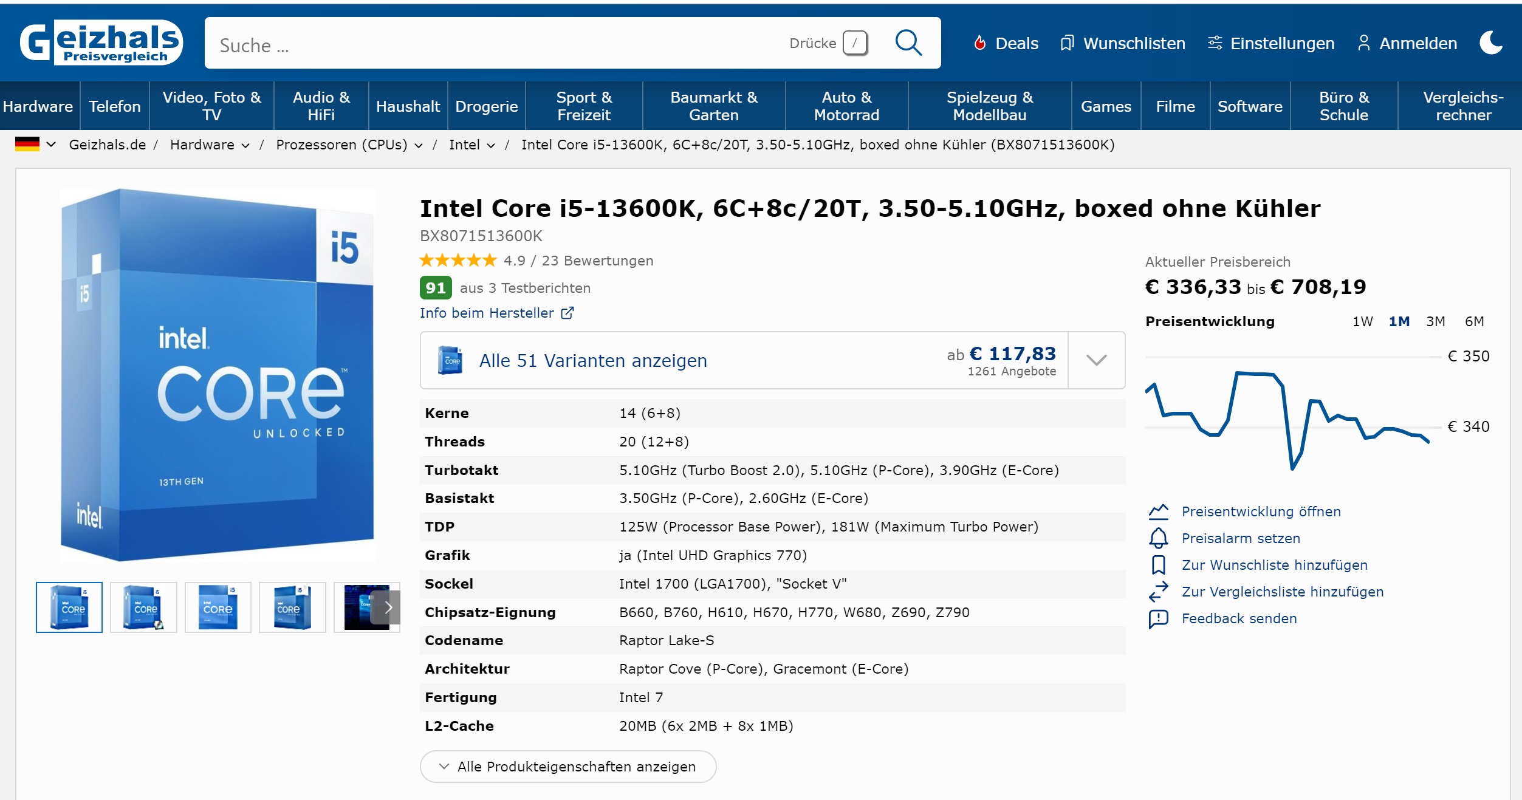
Task: Expand Alle Produkteigenschaften anzeigen
Action: click(x=567, y=767)
